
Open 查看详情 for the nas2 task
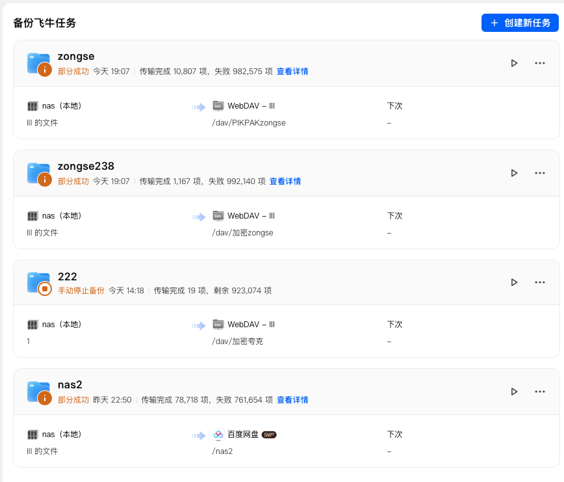pyautogui.click(x=292, y=399)
